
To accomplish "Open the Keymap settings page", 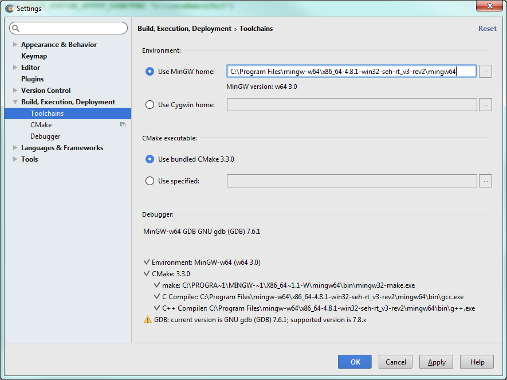I will [x=34, y=56].
